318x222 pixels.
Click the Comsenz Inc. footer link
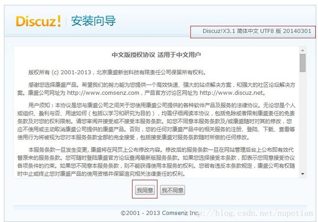tap(181, 213)
